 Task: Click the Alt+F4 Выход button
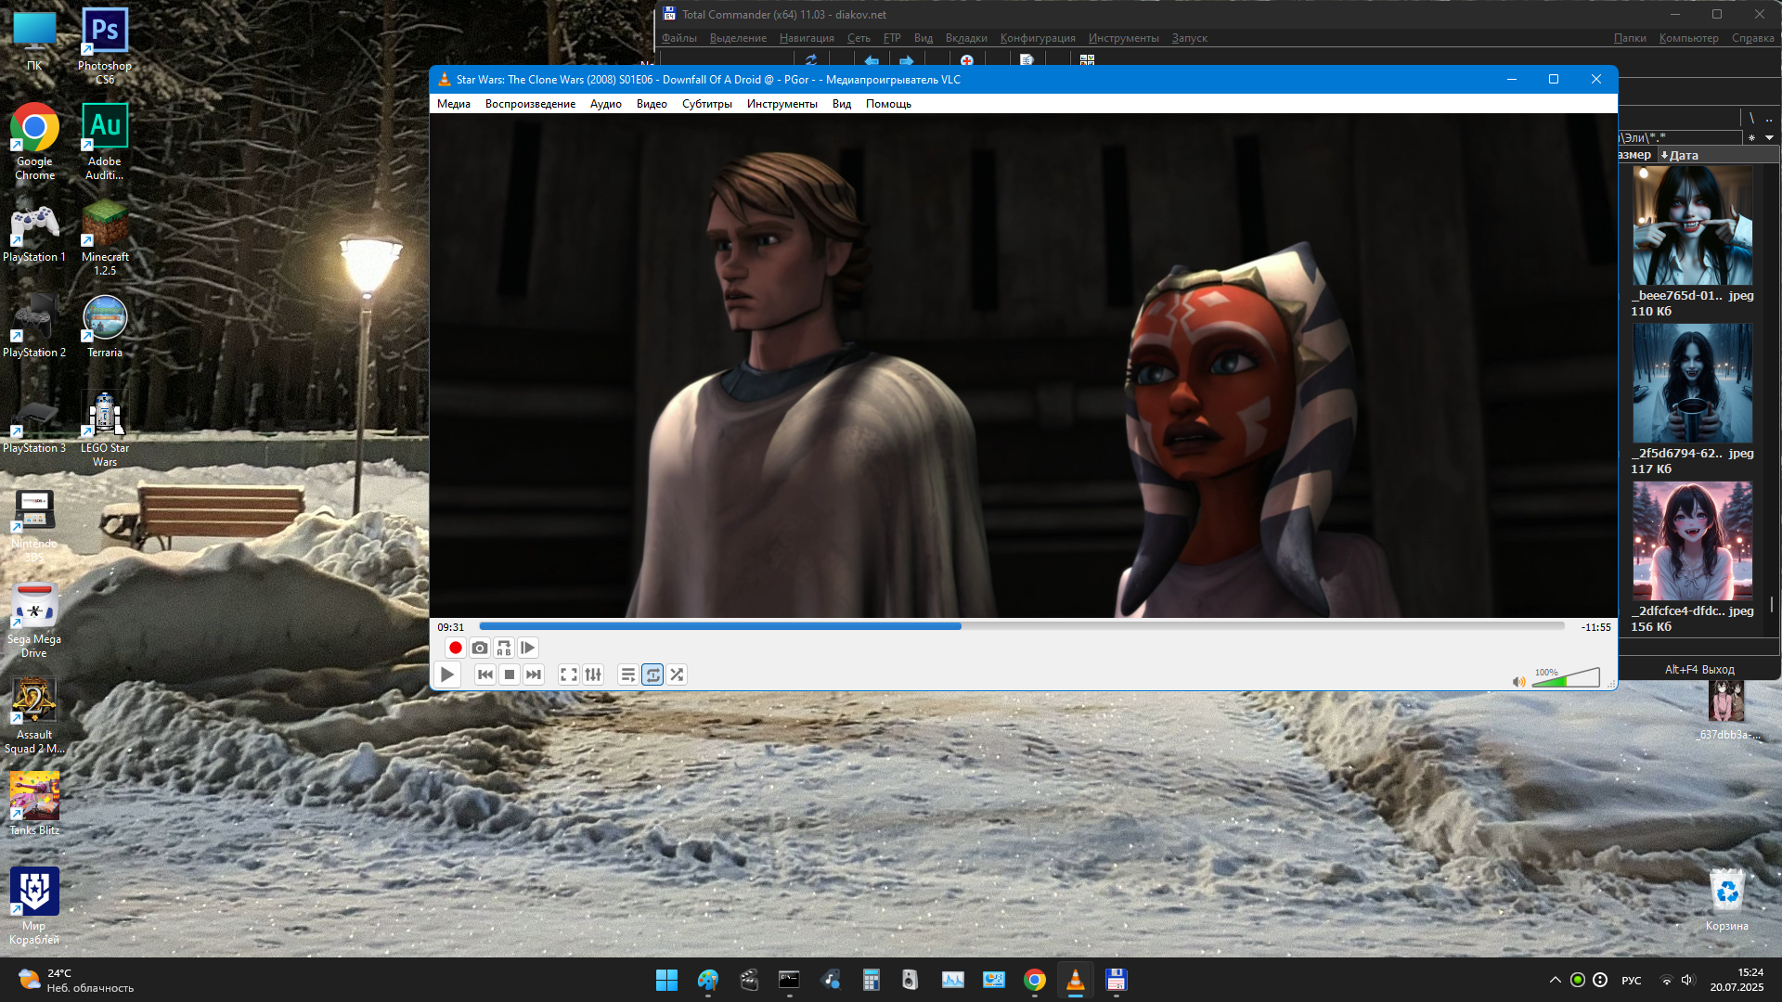click(x=1698, y=670)
